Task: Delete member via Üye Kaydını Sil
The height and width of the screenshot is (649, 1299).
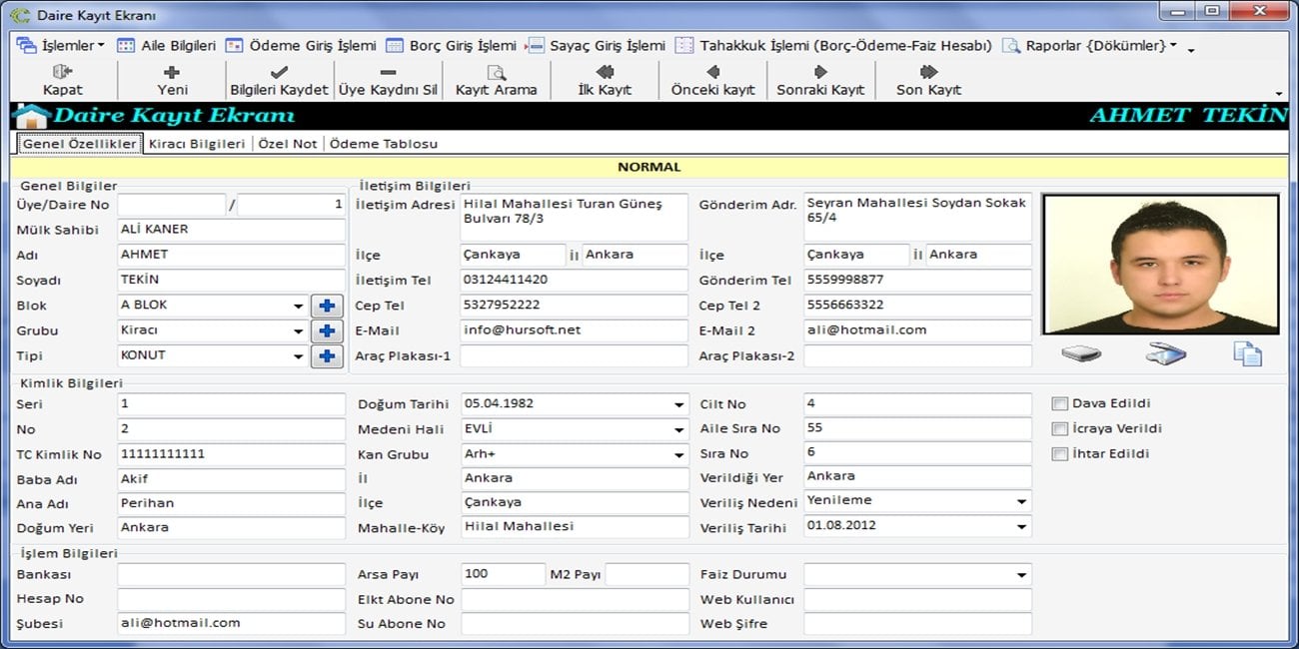Action: (x=388, y=72)
